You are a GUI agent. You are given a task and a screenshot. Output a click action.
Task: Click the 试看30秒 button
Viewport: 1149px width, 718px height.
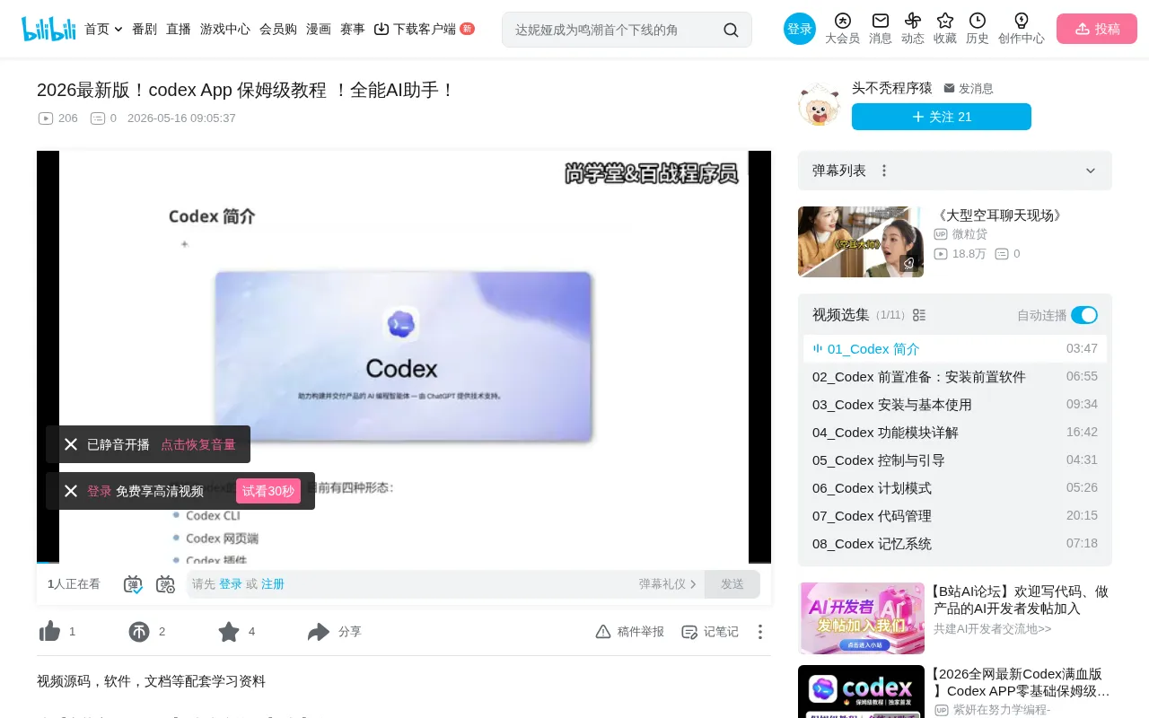coord(268,491)
